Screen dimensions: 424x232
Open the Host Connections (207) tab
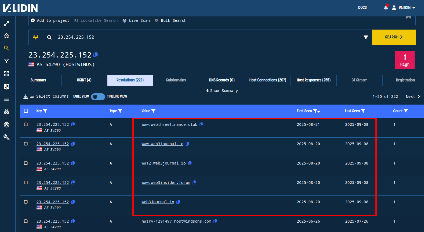click(268, 80)
